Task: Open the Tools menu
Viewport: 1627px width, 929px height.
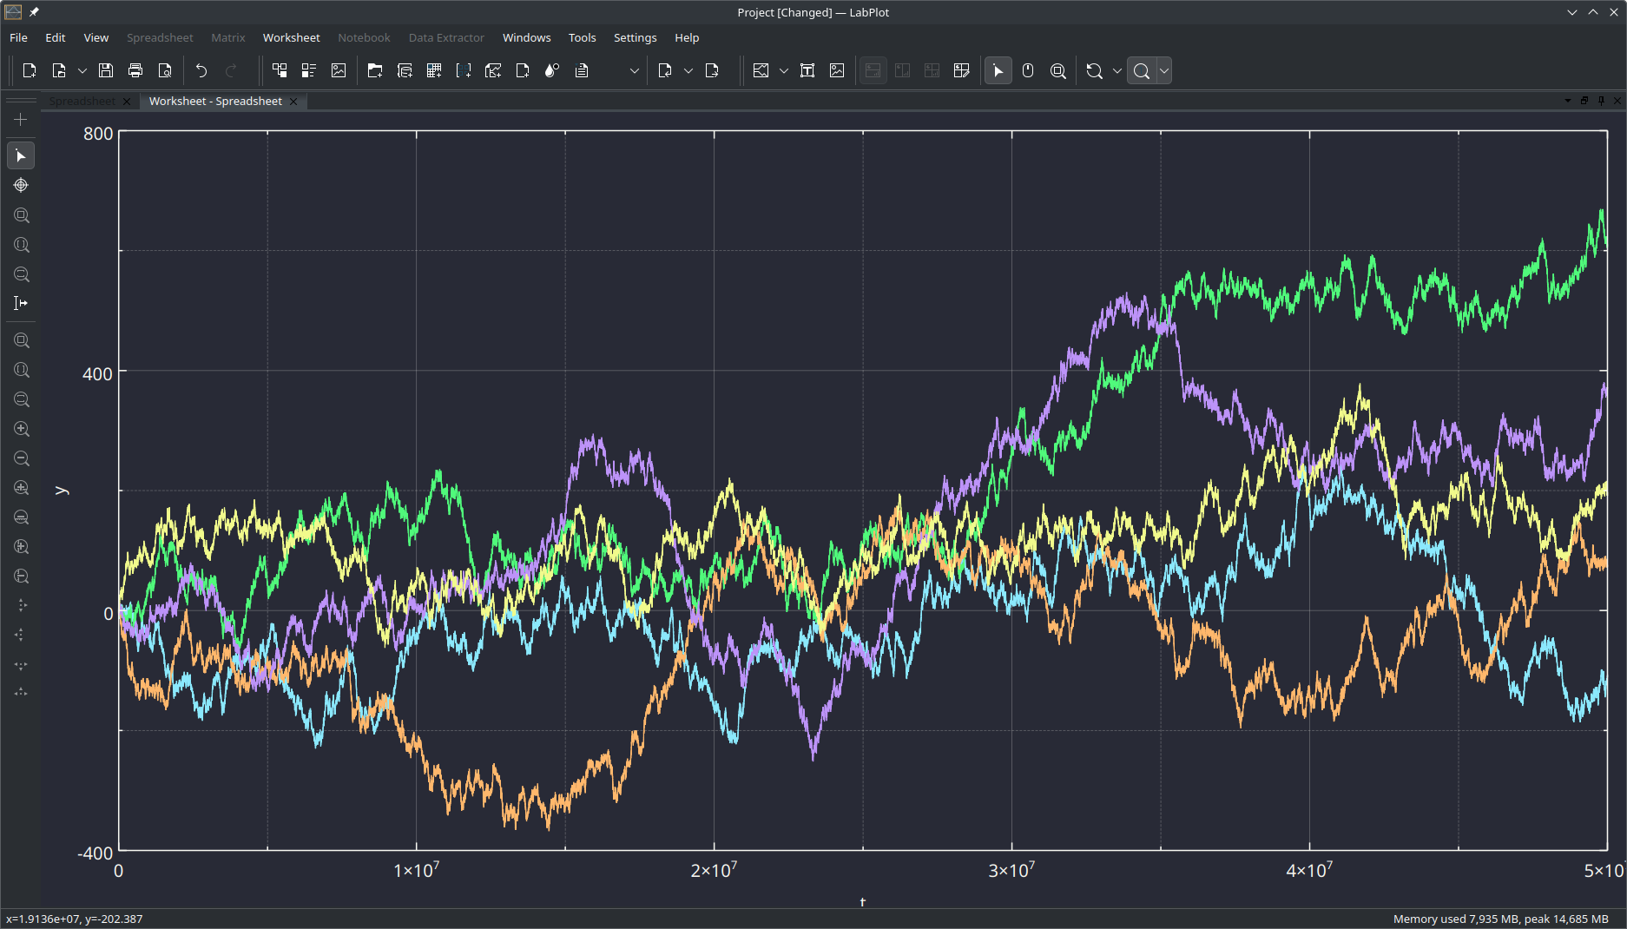Action: click(582, 37)
